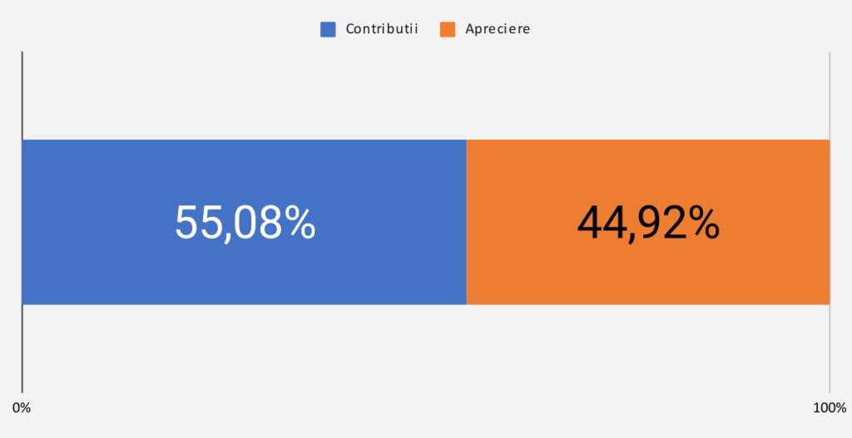Click the orange Apreciere legend swatch
The width and height of the screenshot is (852, 438).
point(448,29)
